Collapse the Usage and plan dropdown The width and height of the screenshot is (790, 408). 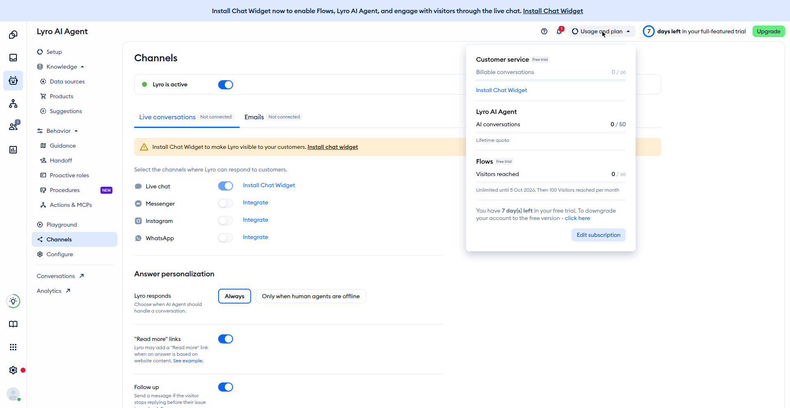(x=601, y=31)
